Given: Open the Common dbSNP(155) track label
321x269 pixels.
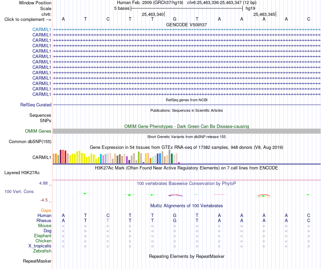Looking at the screenshot, I should pyautogui.click(x=30, y=141).
